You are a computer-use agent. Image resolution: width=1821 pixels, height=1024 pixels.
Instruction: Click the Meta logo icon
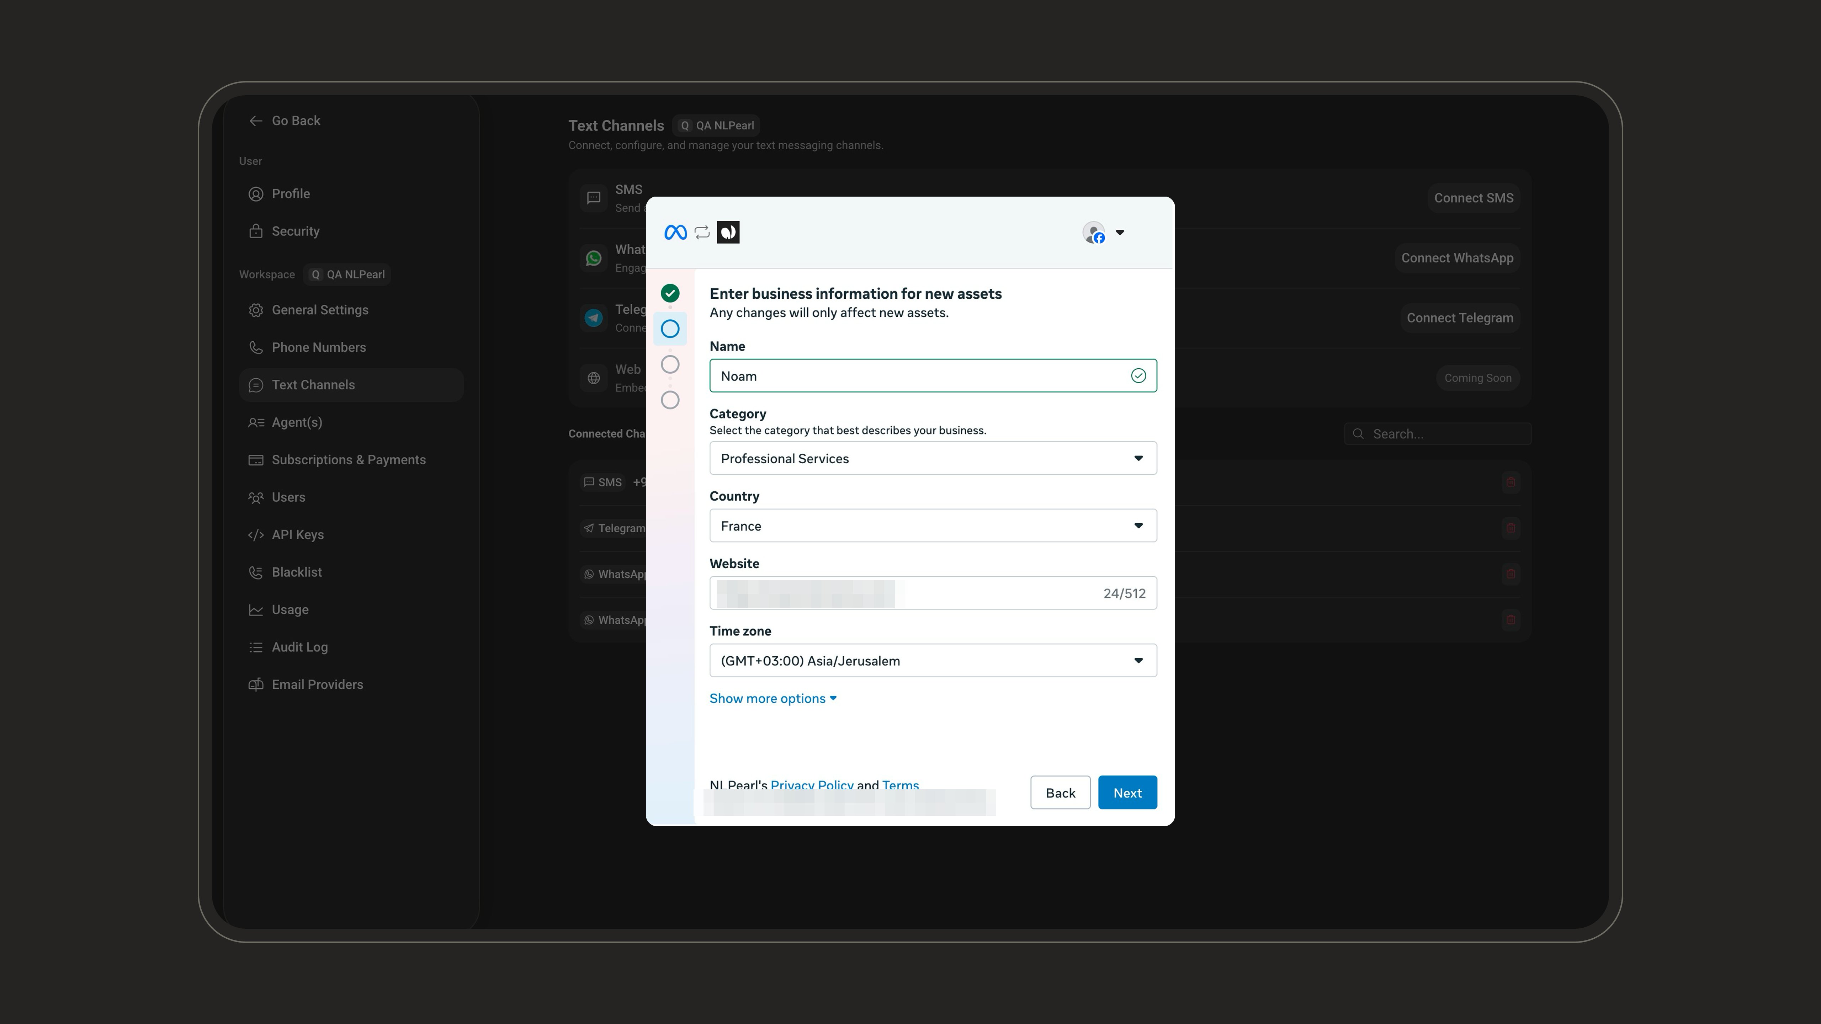point(675,233)
